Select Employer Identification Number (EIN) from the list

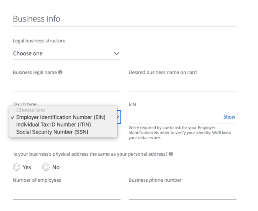click(x=61, y=117)
